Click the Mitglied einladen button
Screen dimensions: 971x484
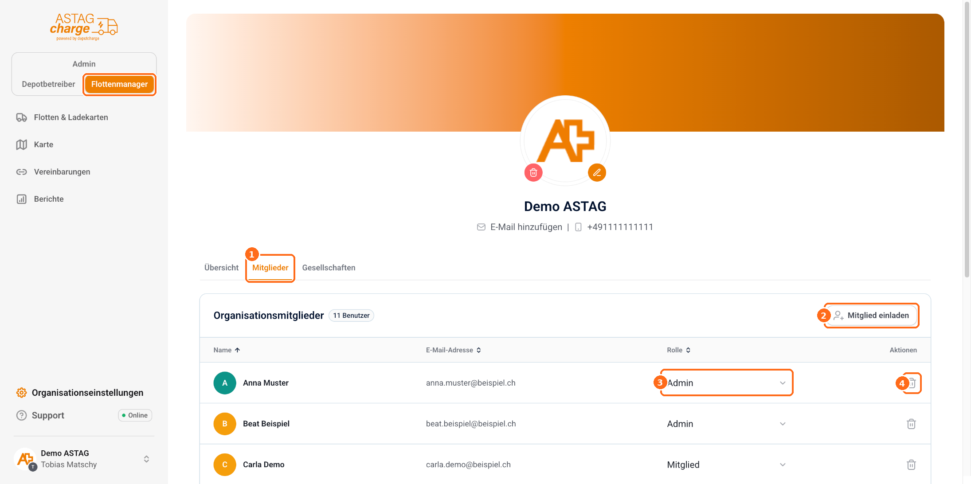click(x=872, y=316)
